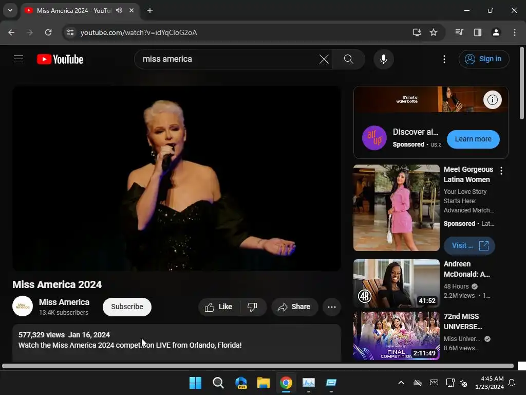Open Windows taskbar search

coord(218,383)
